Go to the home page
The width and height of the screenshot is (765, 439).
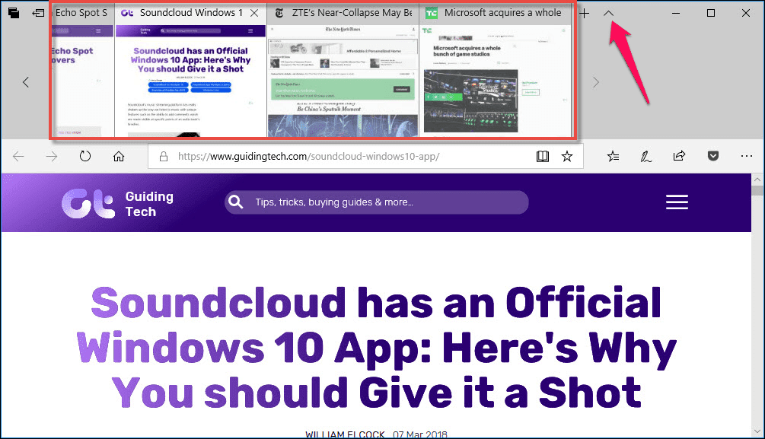pyautogui.click(x=119, y=156)
